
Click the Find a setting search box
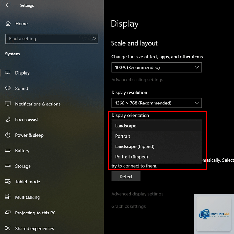(x=52, y=39)
